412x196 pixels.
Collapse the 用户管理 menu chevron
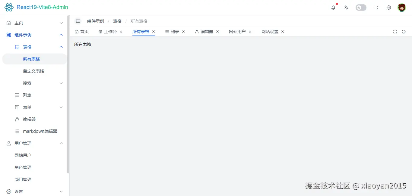pyautogui.click(x=61, y=143)
